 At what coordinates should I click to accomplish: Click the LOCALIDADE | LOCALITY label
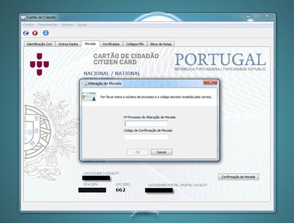[101, 173]
